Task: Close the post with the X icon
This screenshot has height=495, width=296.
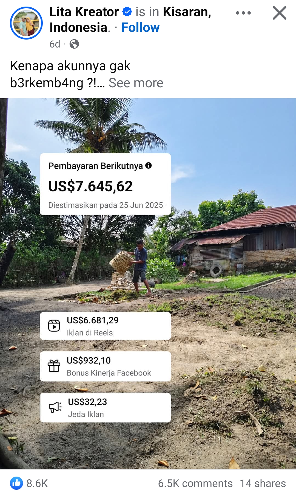Action: [279, 13]
